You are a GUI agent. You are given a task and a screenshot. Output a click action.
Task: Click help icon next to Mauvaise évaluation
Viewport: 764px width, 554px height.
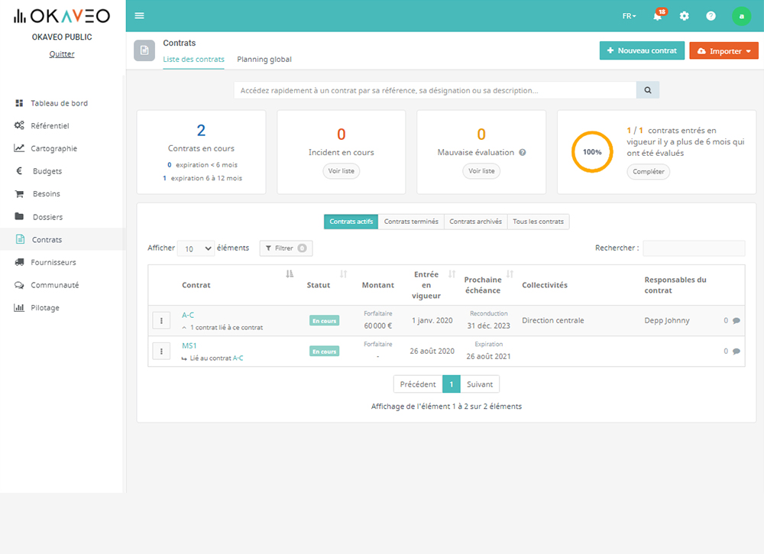point(523,153)
